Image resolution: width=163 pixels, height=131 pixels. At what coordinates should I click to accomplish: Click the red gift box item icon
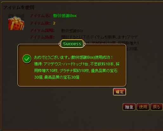16,23
